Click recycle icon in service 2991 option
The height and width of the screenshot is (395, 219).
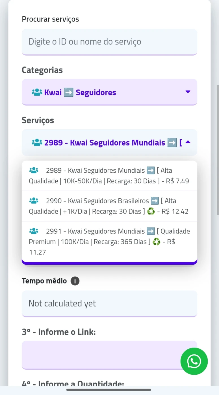click(x=156, y=242)
